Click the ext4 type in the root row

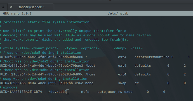coord(122,57)
